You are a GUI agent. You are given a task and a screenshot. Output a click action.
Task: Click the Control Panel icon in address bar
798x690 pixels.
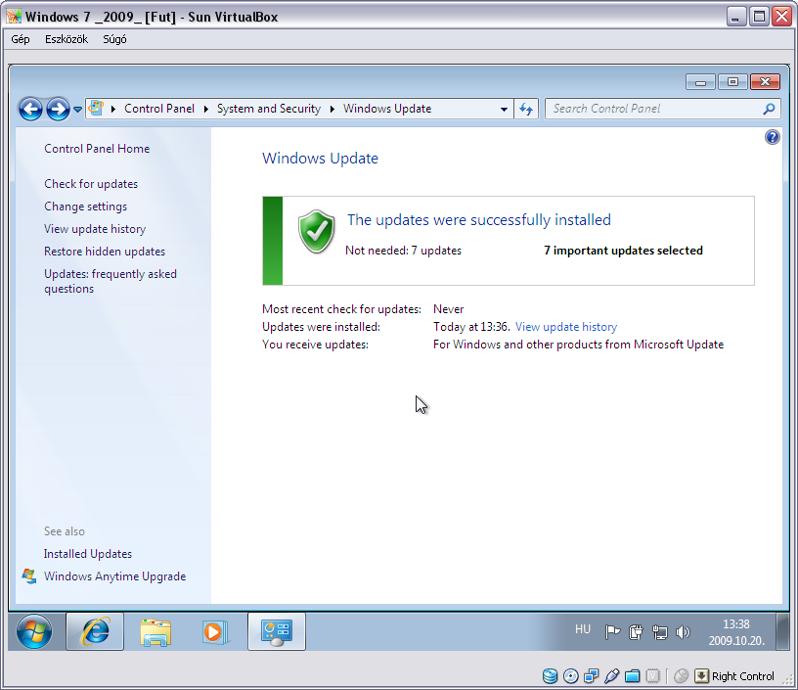[x=96, y=108]
